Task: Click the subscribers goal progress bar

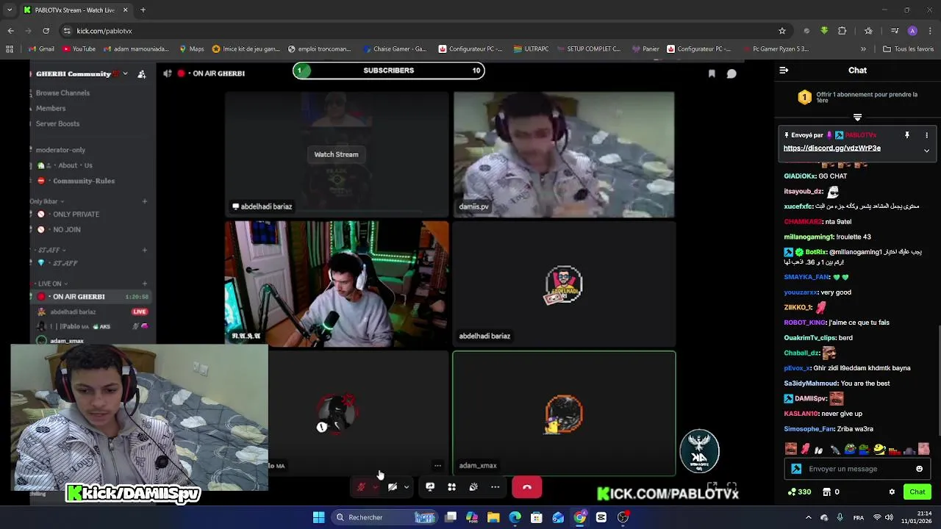Action: 388,71
